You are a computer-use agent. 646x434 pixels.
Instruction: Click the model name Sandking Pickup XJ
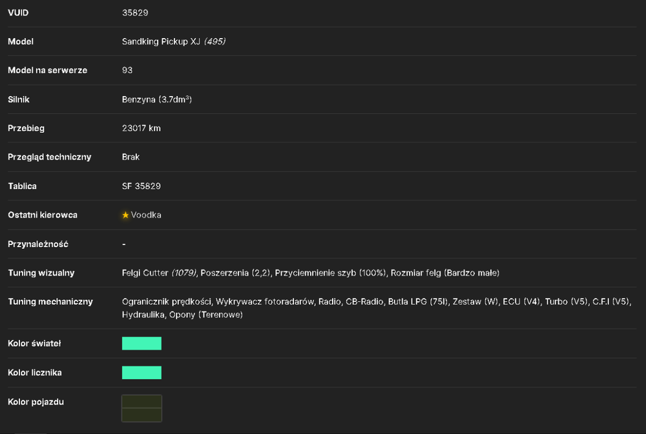coord(161,41)
